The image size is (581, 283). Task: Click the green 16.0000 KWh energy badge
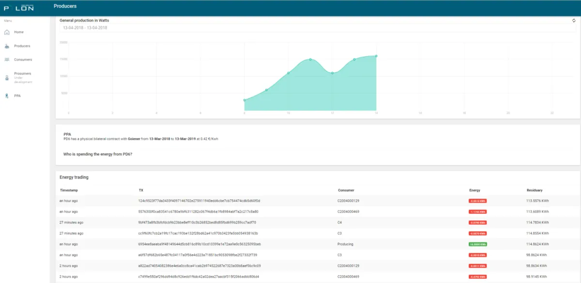pos(477,244)
